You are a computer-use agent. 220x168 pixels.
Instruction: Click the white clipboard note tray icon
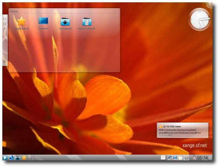(x=181, y=158)
